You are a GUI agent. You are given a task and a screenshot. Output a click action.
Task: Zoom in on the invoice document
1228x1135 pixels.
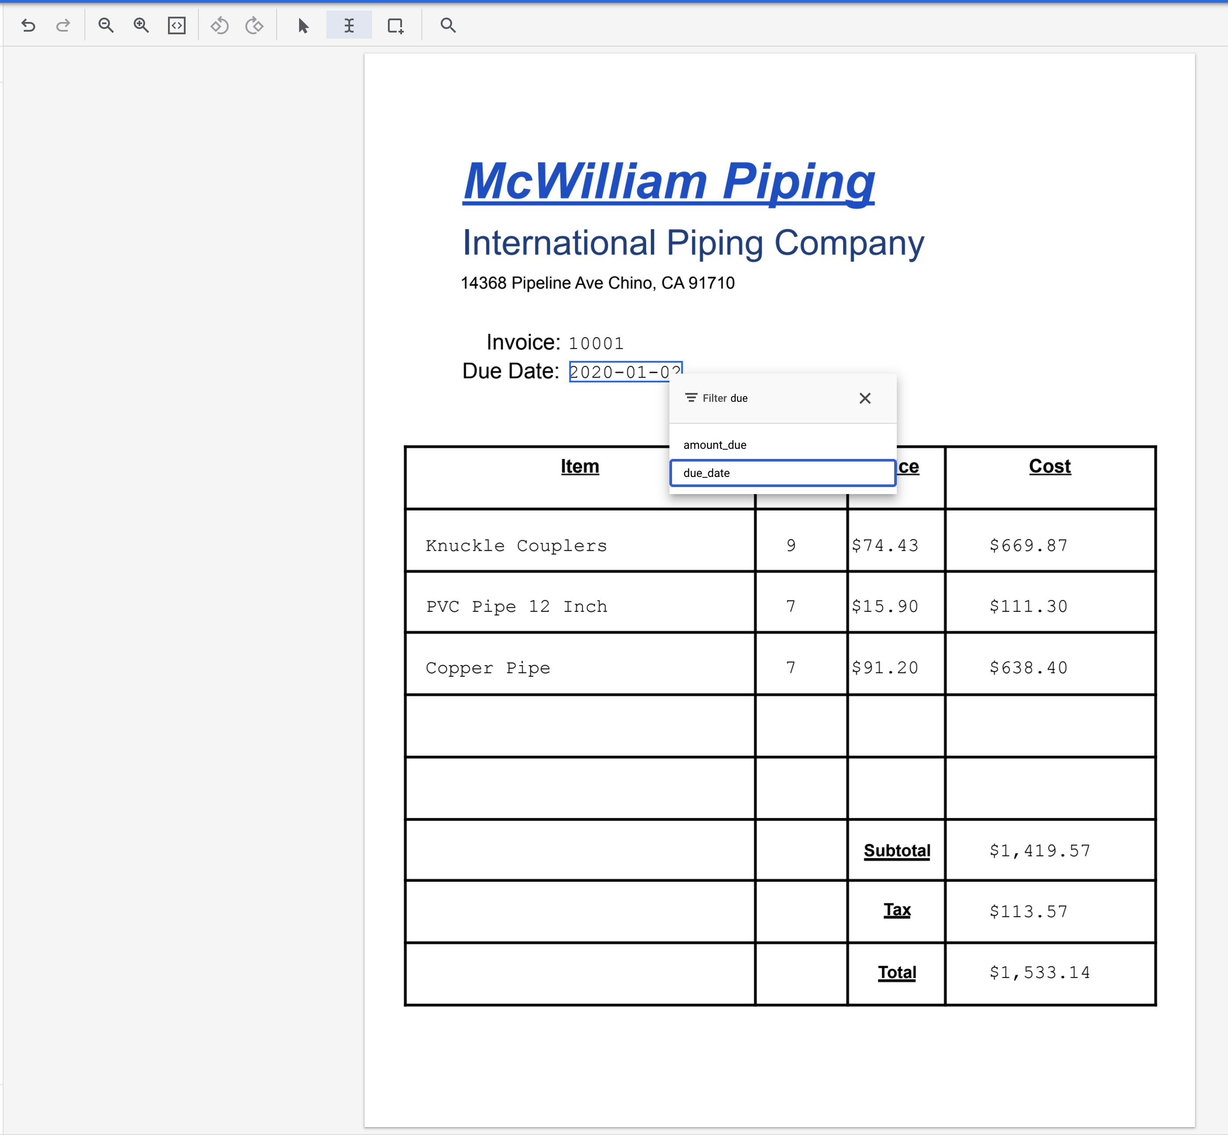[141, 26]
